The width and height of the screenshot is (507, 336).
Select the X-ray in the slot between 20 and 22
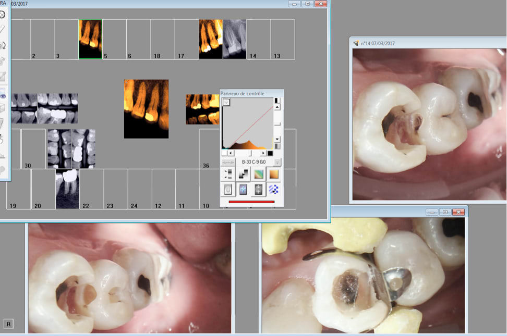click(x=67, y=189)
